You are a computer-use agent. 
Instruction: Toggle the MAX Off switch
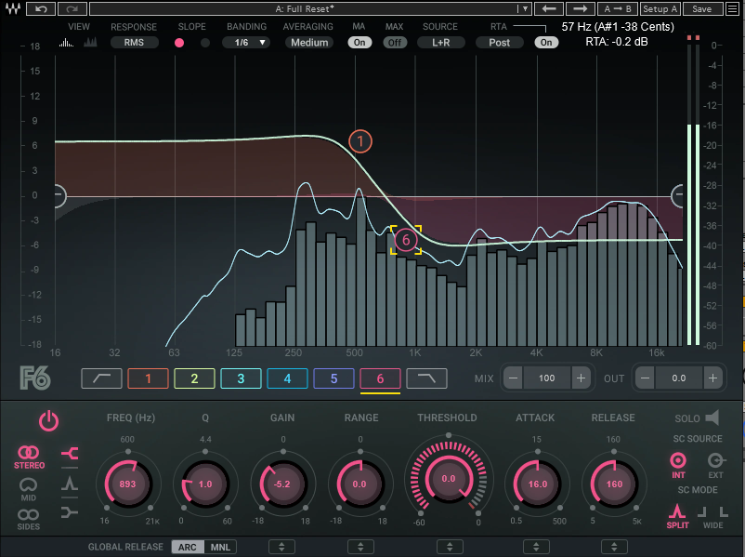395,43
